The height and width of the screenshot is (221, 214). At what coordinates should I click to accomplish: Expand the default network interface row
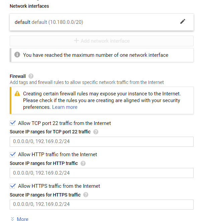(x=94, y=22)
